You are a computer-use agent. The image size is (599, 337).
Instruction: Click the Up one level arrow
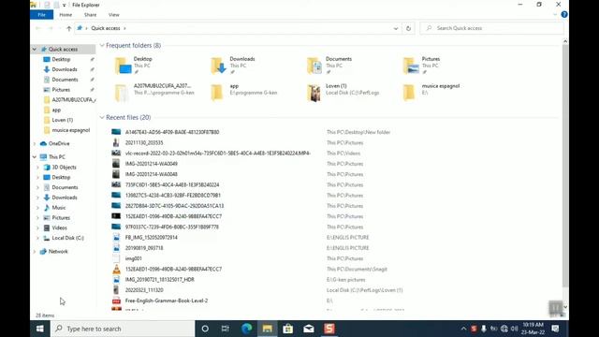point(68,28)
